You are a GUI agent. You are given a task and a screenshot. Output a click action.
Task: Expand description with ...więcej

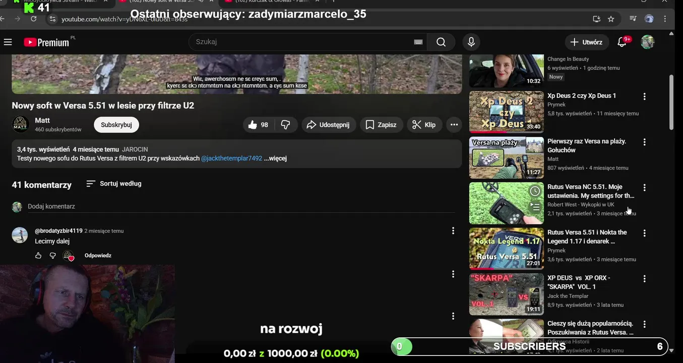(x=275, y=158)
